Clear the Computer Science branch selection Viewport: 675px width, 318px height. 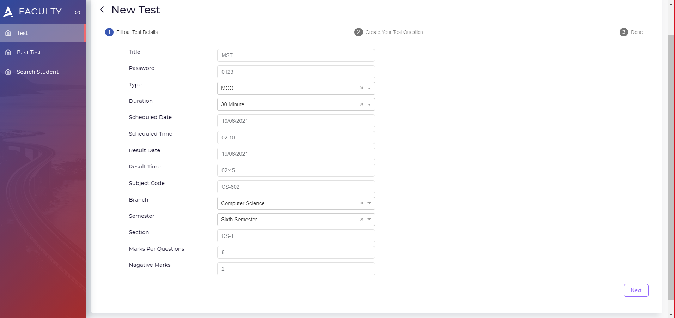point(361,203)
